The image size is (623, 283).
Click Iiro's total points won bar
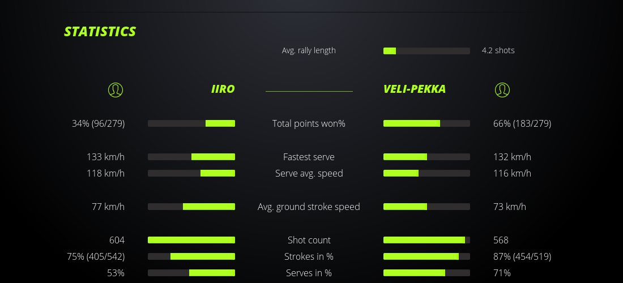(x=191, y=123)
